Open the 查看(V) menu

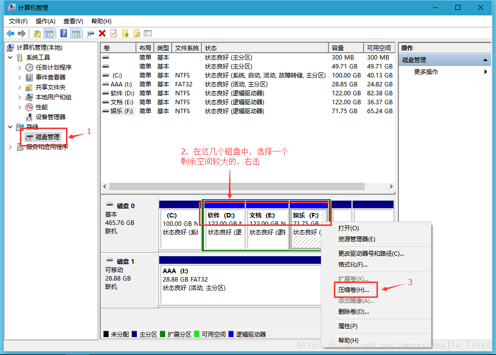[x=73, y=21]
